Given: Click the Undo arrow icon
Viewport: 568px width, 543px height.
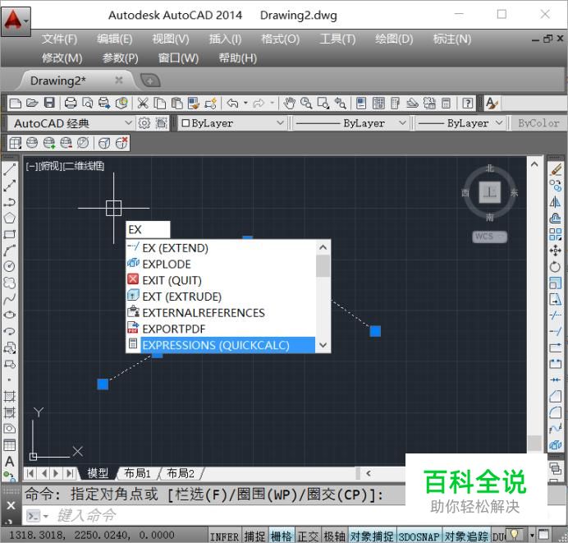Looking at the screenshot, I should click(232, 104).
